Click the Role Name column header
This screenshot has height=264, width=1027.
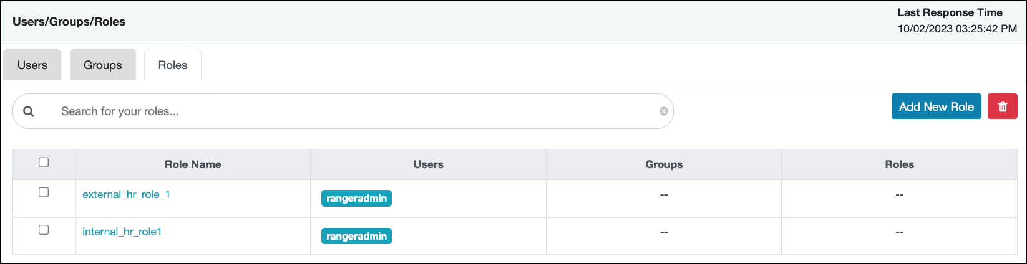tap(193, 164)
